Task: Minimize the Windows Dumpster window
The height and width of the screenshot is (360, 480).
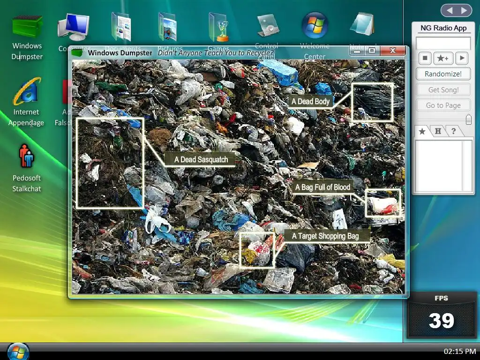Action: (357, 51)
